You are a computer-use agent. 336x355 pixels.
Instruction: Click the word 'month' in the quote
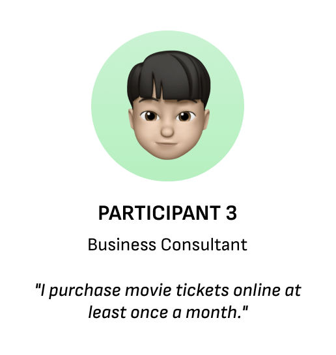[212, 312]
